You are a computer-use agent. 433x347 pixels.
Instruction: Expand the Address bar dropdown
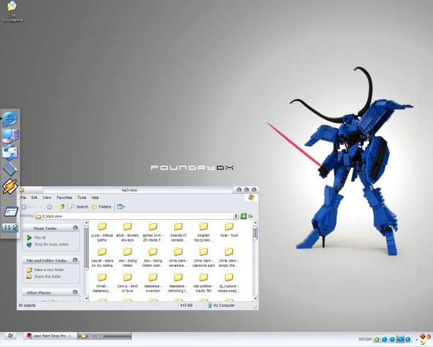[x=236, y=216]
